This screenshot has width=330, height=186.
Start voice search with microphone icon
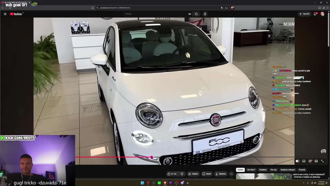click(x=205, y=14)
